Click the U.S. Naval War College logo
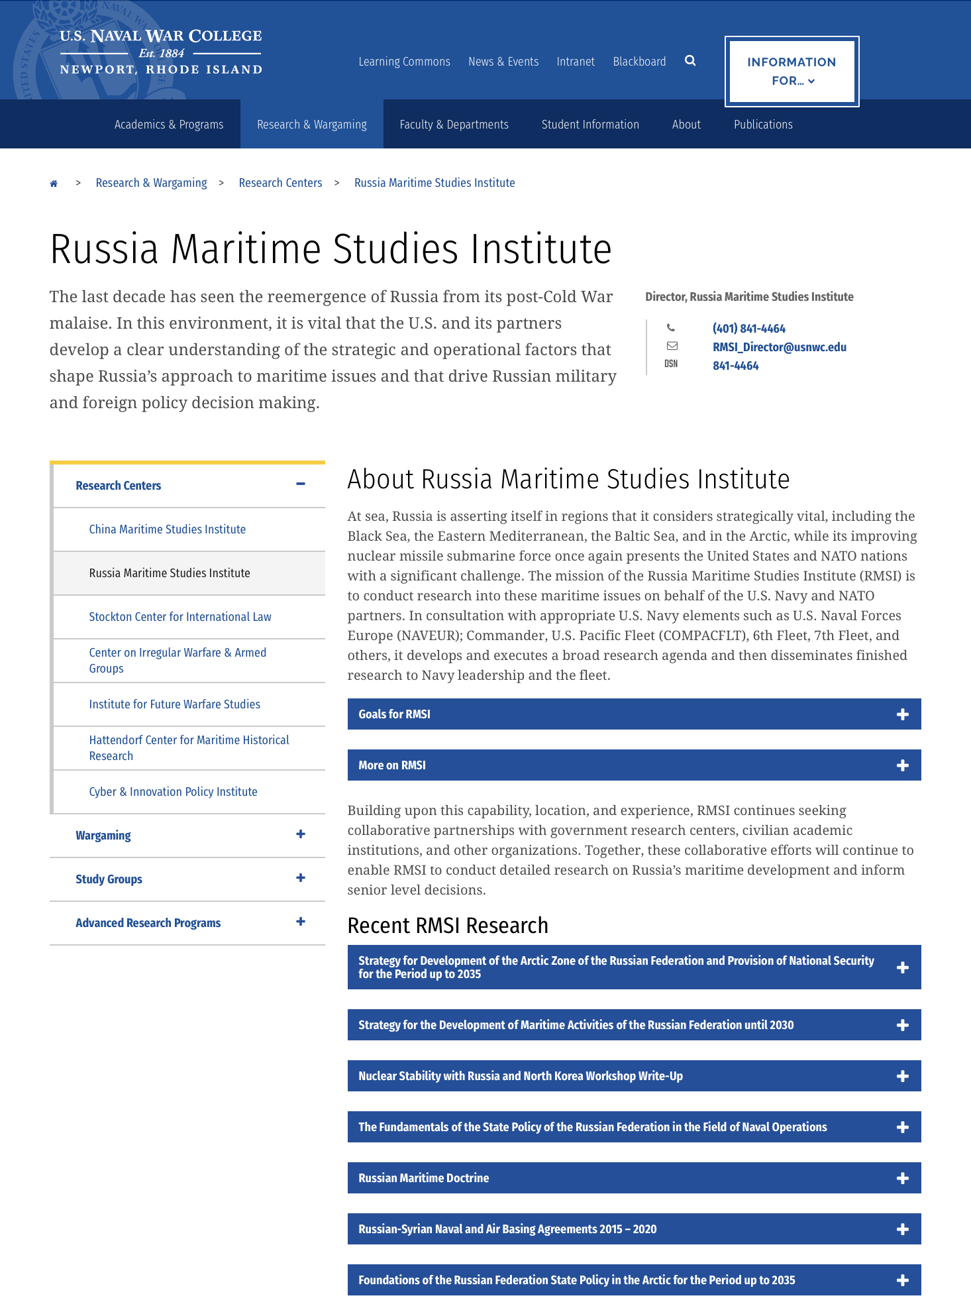The width and height of the screenshot is (971, 1316). pos(161,52)
